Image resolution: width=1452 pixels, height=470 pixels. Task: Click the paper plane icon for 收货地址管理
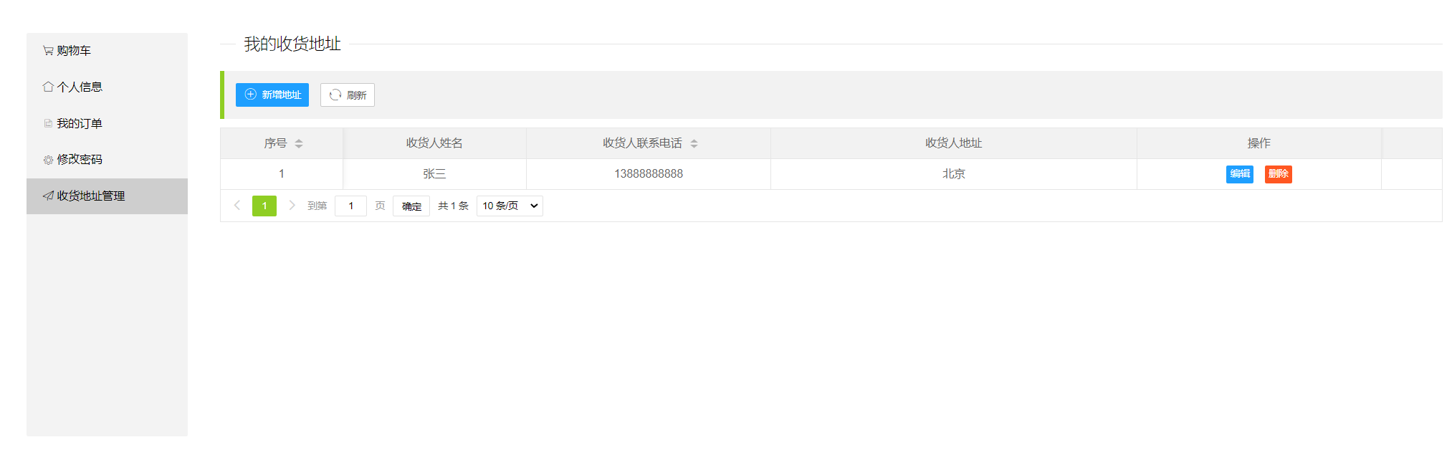(48, 196)
